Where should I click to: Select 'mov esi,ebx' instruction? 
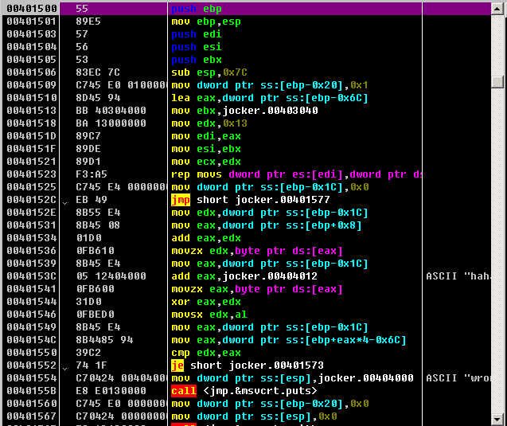(206, 149)
